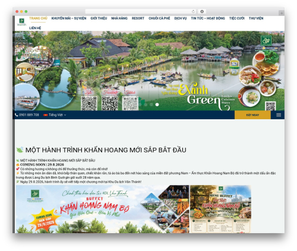Open a new tab with the plus button
Viewport: 297px width, 251px height.
tap(282, 13)
